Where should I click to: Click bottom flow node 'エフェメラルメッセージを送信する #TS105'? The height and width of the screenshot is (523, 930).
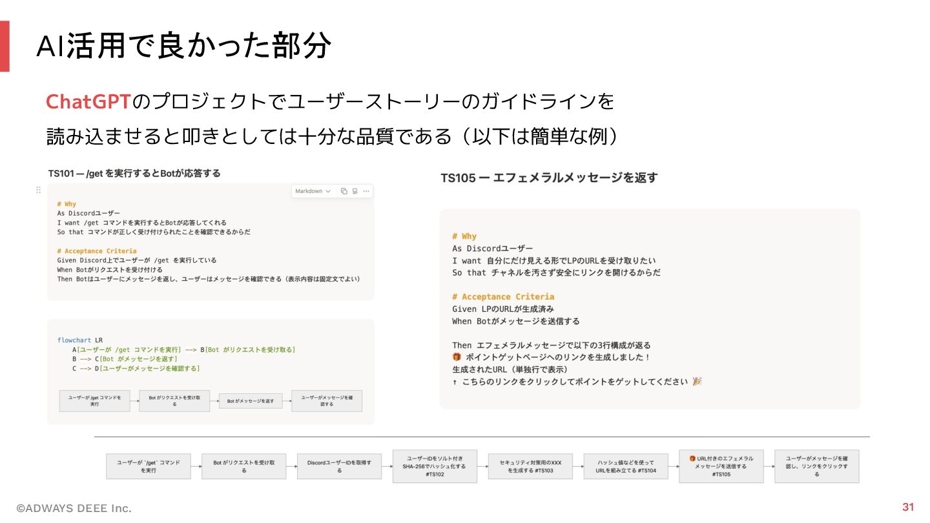721,466
